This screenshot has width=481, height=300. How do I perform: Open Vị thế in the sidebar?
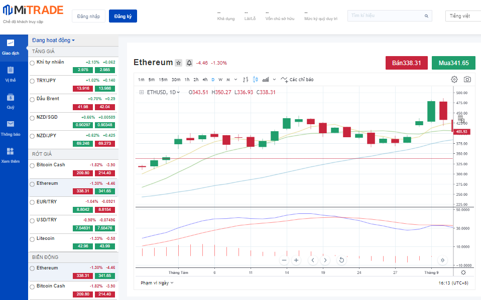(11, 73)
